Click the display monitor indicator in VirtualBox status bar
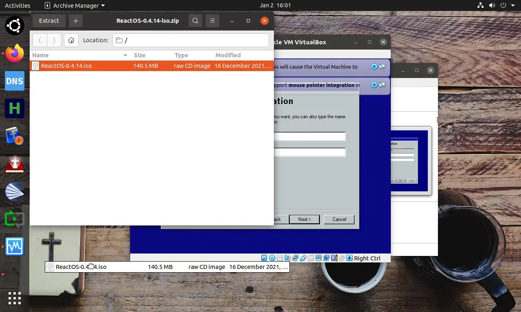Viewport: 521px width, 312px height. [318, 258]
